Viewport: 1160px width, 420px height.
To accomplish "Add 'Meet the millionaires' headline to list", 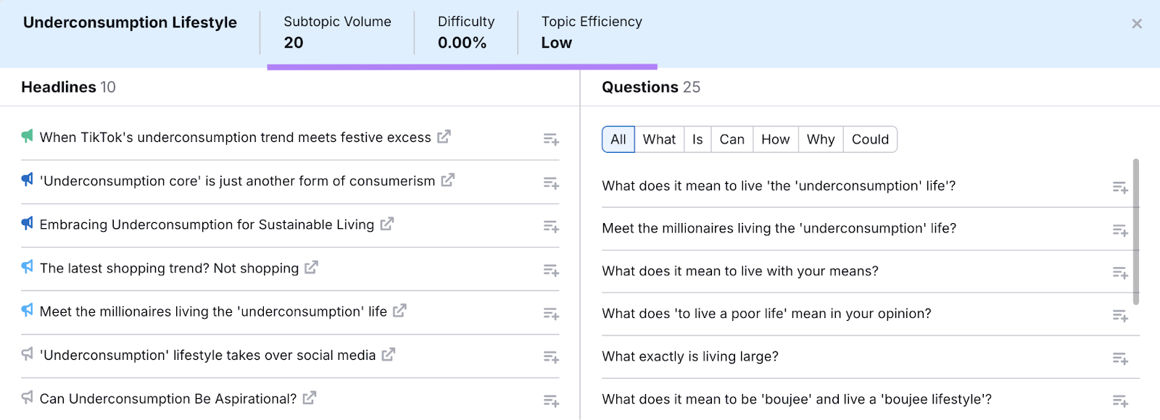I will click(551, 314).
